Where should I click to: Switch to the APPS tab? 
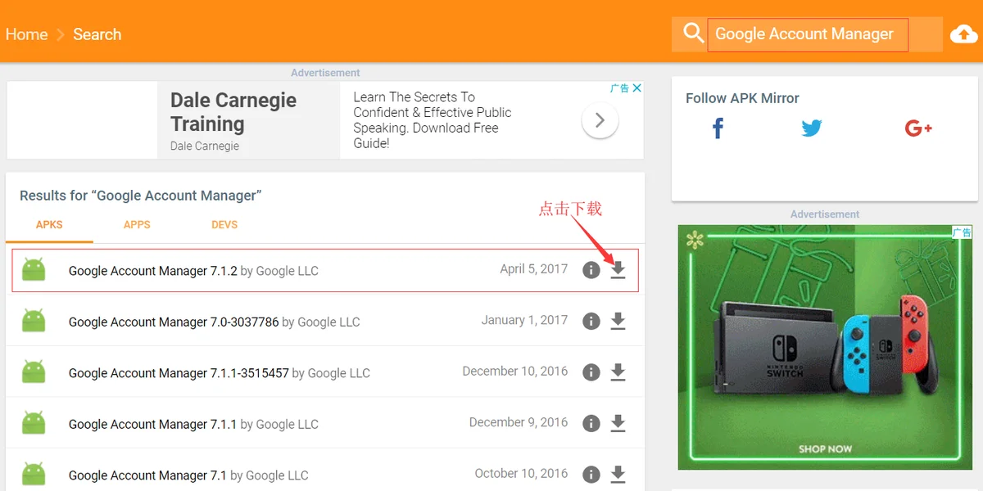[x=137, y=224]
